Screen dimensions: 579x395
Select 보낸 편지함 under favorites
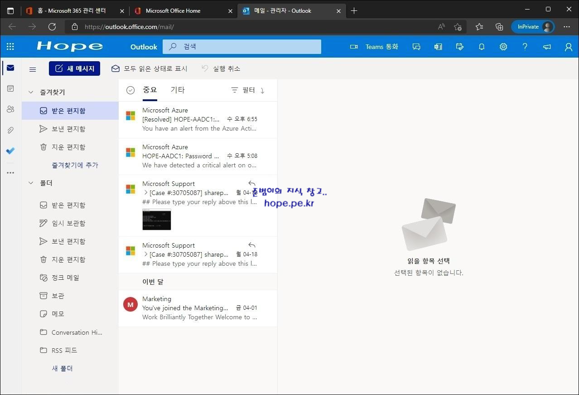[x=70, y=129]
